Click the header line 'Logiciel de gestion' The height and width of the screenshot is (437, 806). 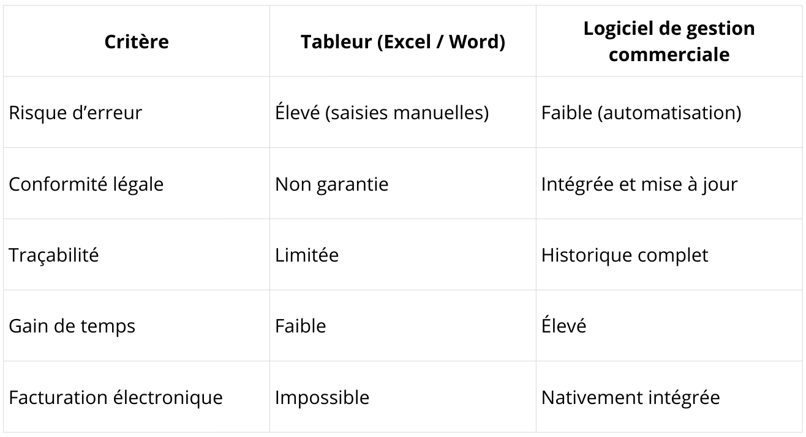[669, 28]
